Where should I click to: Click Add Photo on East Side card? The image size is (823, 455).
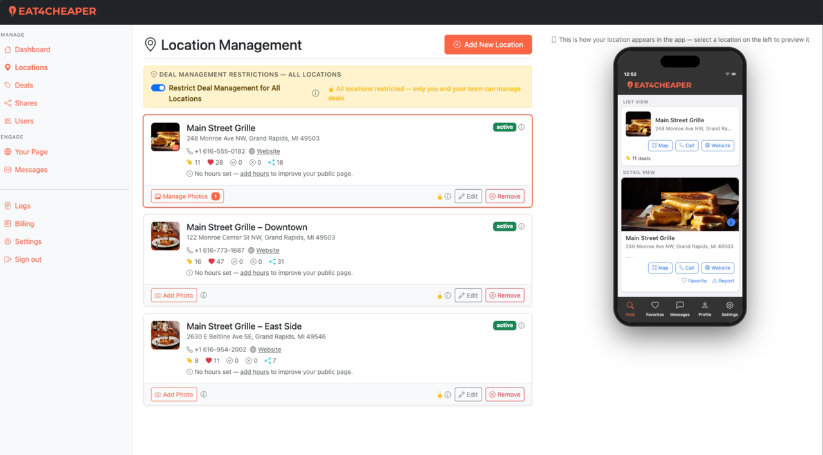click(x=174, y=395)
